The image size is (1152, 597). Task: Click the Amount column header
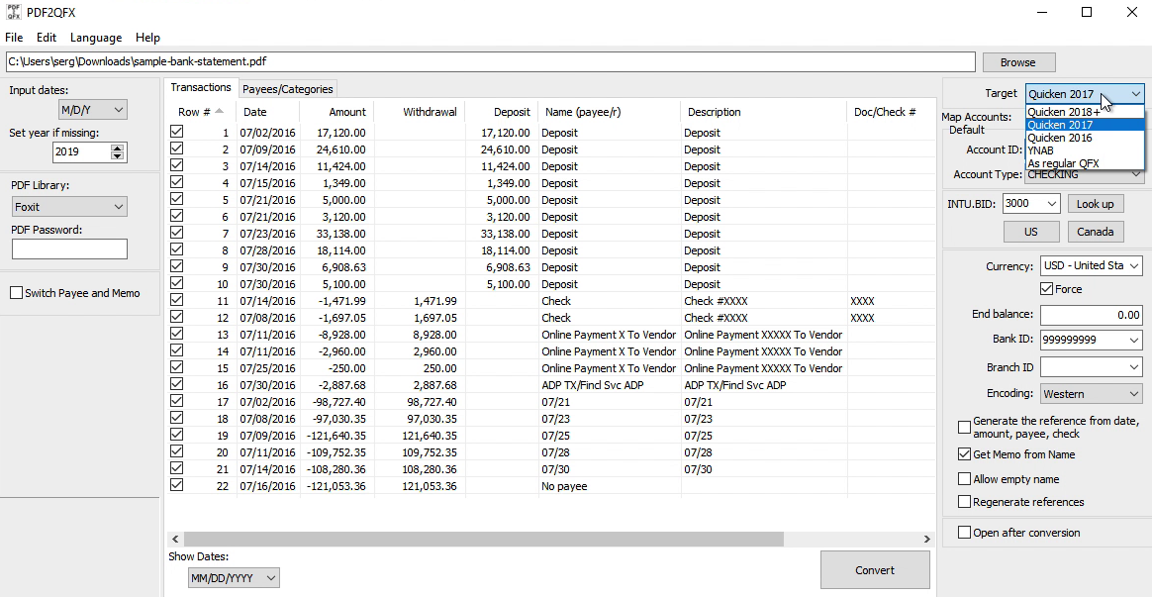(336, 112)
